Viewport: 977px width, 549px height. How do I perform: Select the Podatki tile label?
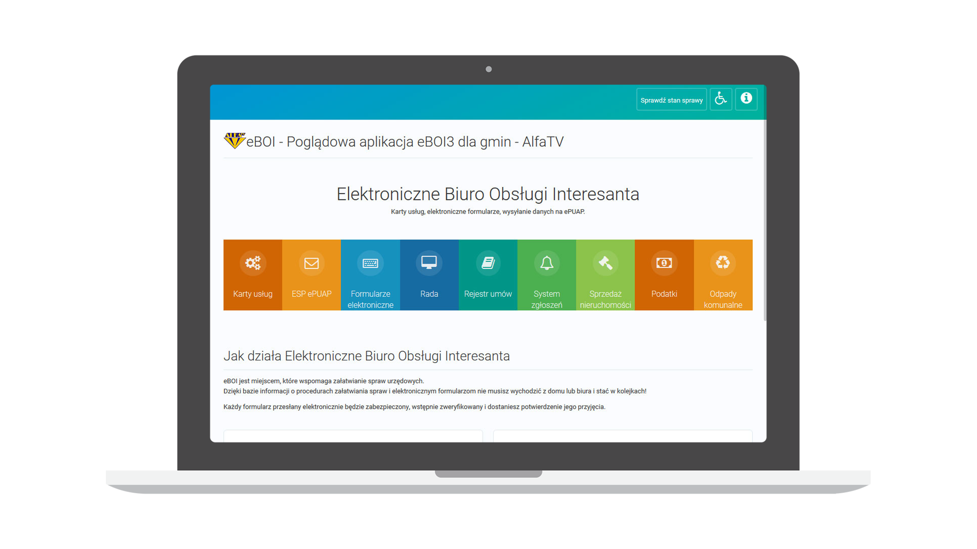click(664, 294)
